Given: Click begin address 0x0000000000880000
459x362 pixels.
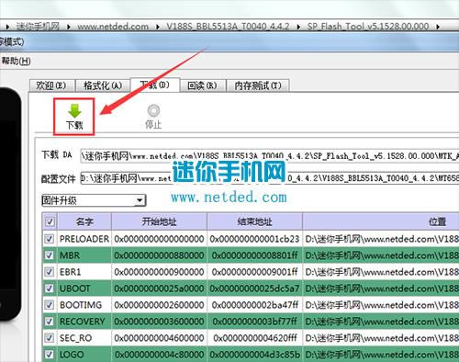Looking at the screenshot, I should click(x=159, y=255).
